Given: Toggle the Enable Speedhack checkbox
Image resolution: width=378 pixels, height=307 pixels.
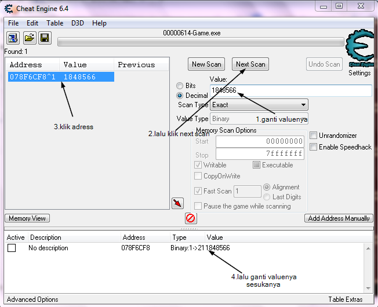Looking at the screenshot, I should pos(313,147).
